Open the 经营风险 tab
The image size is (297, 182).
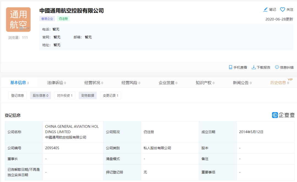tap(131, 82)
